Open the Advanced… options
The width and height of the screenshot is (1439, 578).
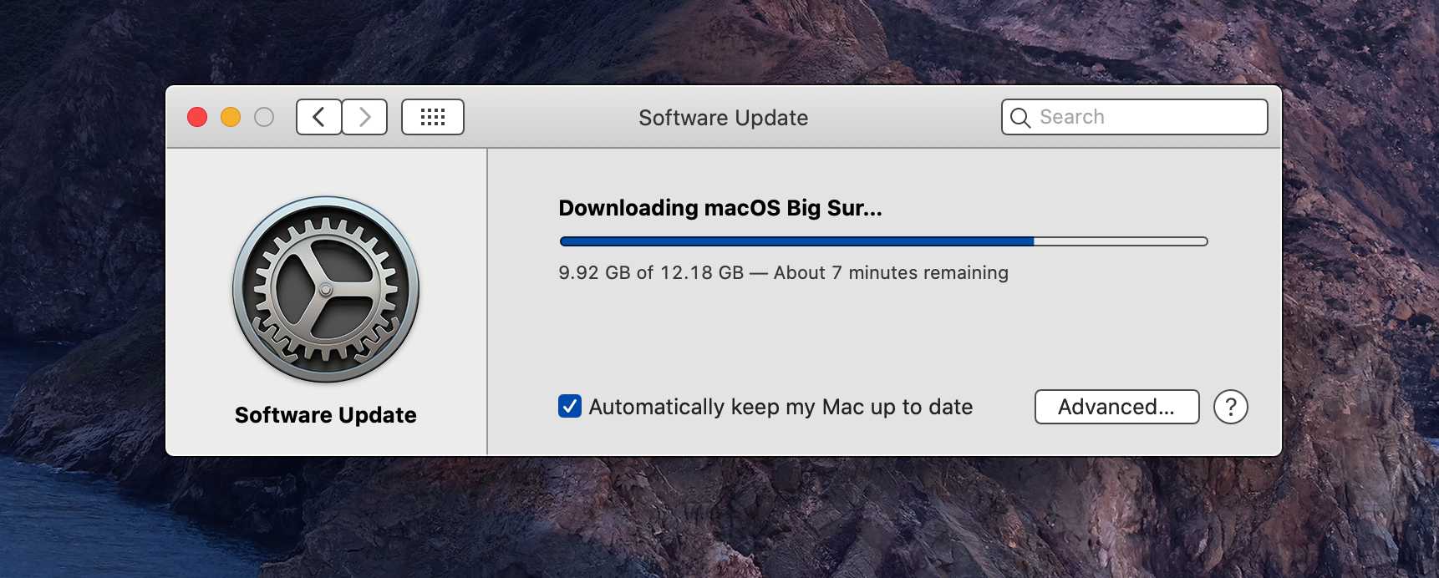[x=1116, y=407]
